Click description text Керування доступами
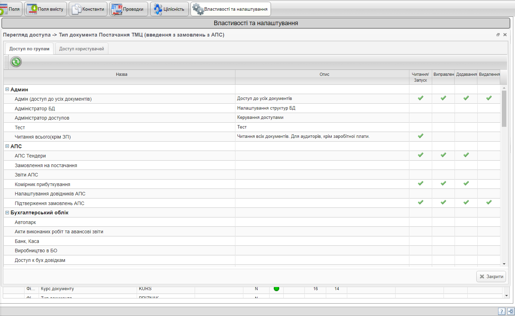The width and height of the screenshot is (515, 316). point(260,118)
